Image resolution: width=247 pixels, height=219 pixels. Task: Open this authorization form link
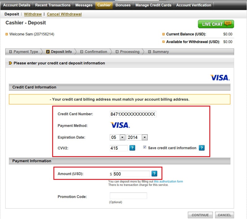pos(168,181)
